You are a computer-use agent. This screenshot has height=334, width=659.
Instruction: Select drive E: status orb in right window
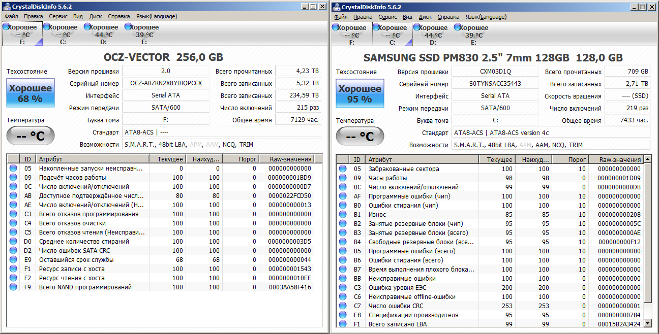click(x=457, y=27)
